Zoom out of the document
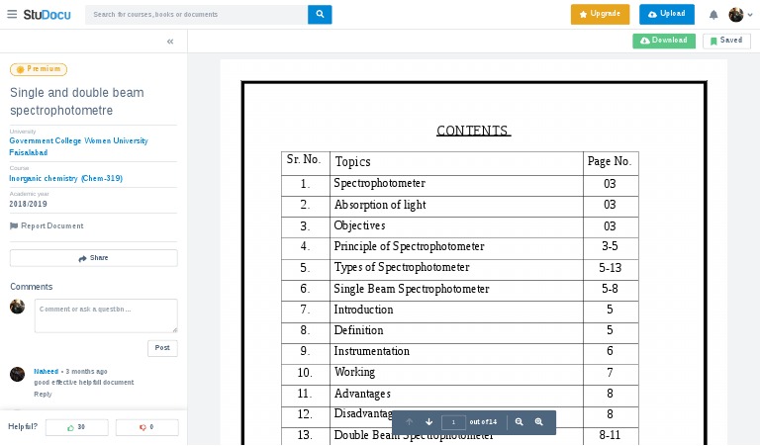Screen dimensions: 760x446 pos(520,422)
